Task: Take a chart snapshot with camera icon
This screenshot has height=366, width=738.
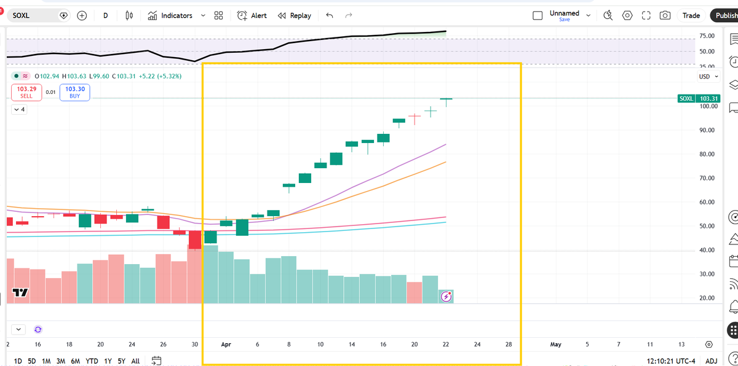Action: (x=665, y=15)
